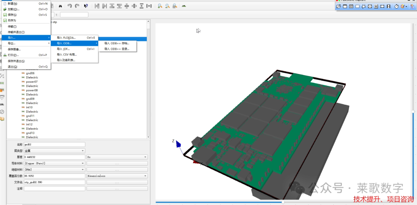Click the ... button beside 注释

pyautogui.click(x=117, y=188)
